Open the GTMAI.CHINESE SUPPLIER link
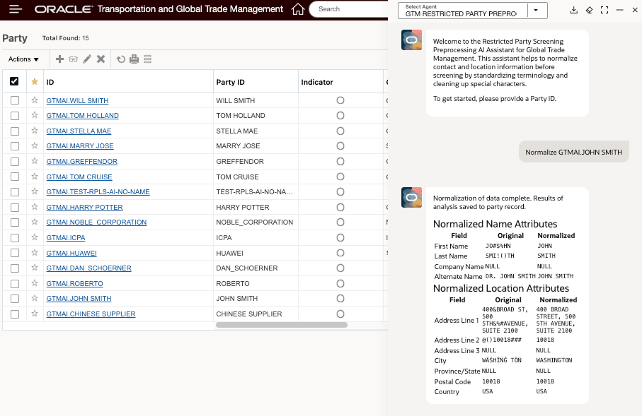642x416 pixels. (x=91, y=314)
